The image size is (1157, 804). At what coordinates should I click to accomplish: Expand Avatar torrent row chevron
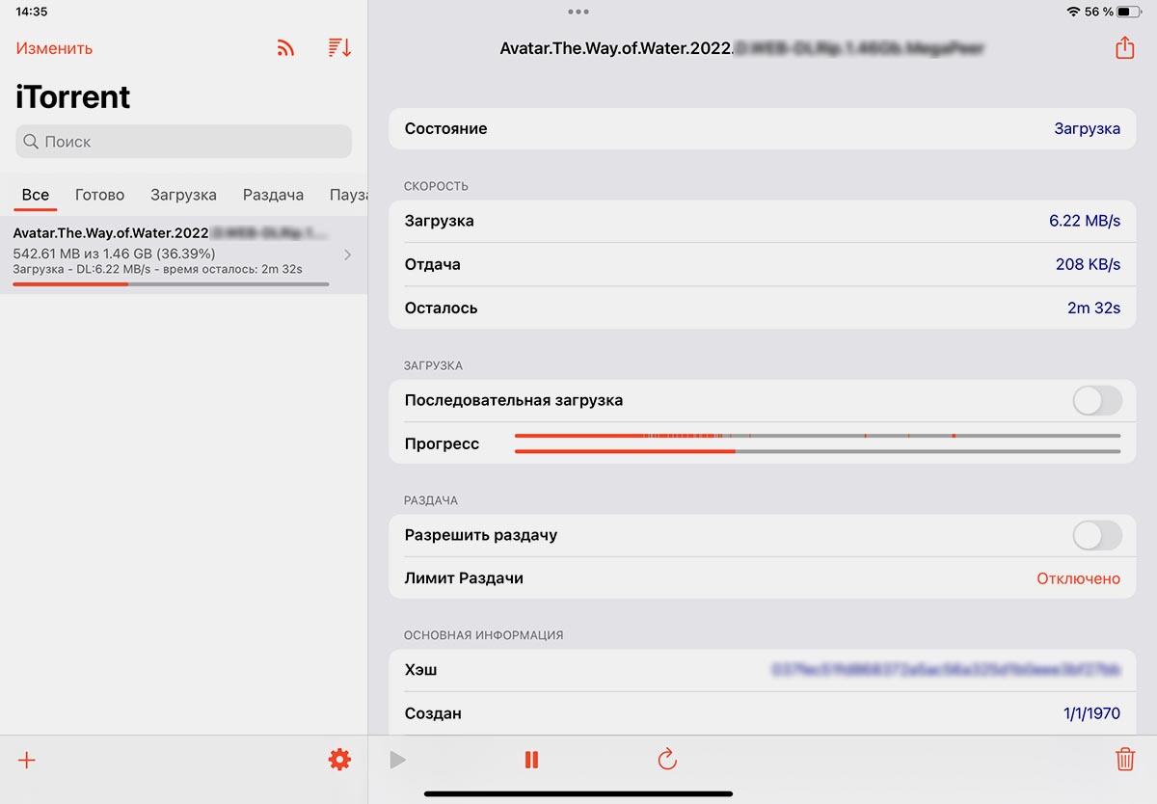[x=348, y=255]
